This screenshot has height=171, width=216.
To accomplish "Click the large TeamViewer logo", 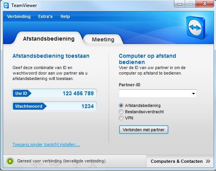I will (195, 28).
